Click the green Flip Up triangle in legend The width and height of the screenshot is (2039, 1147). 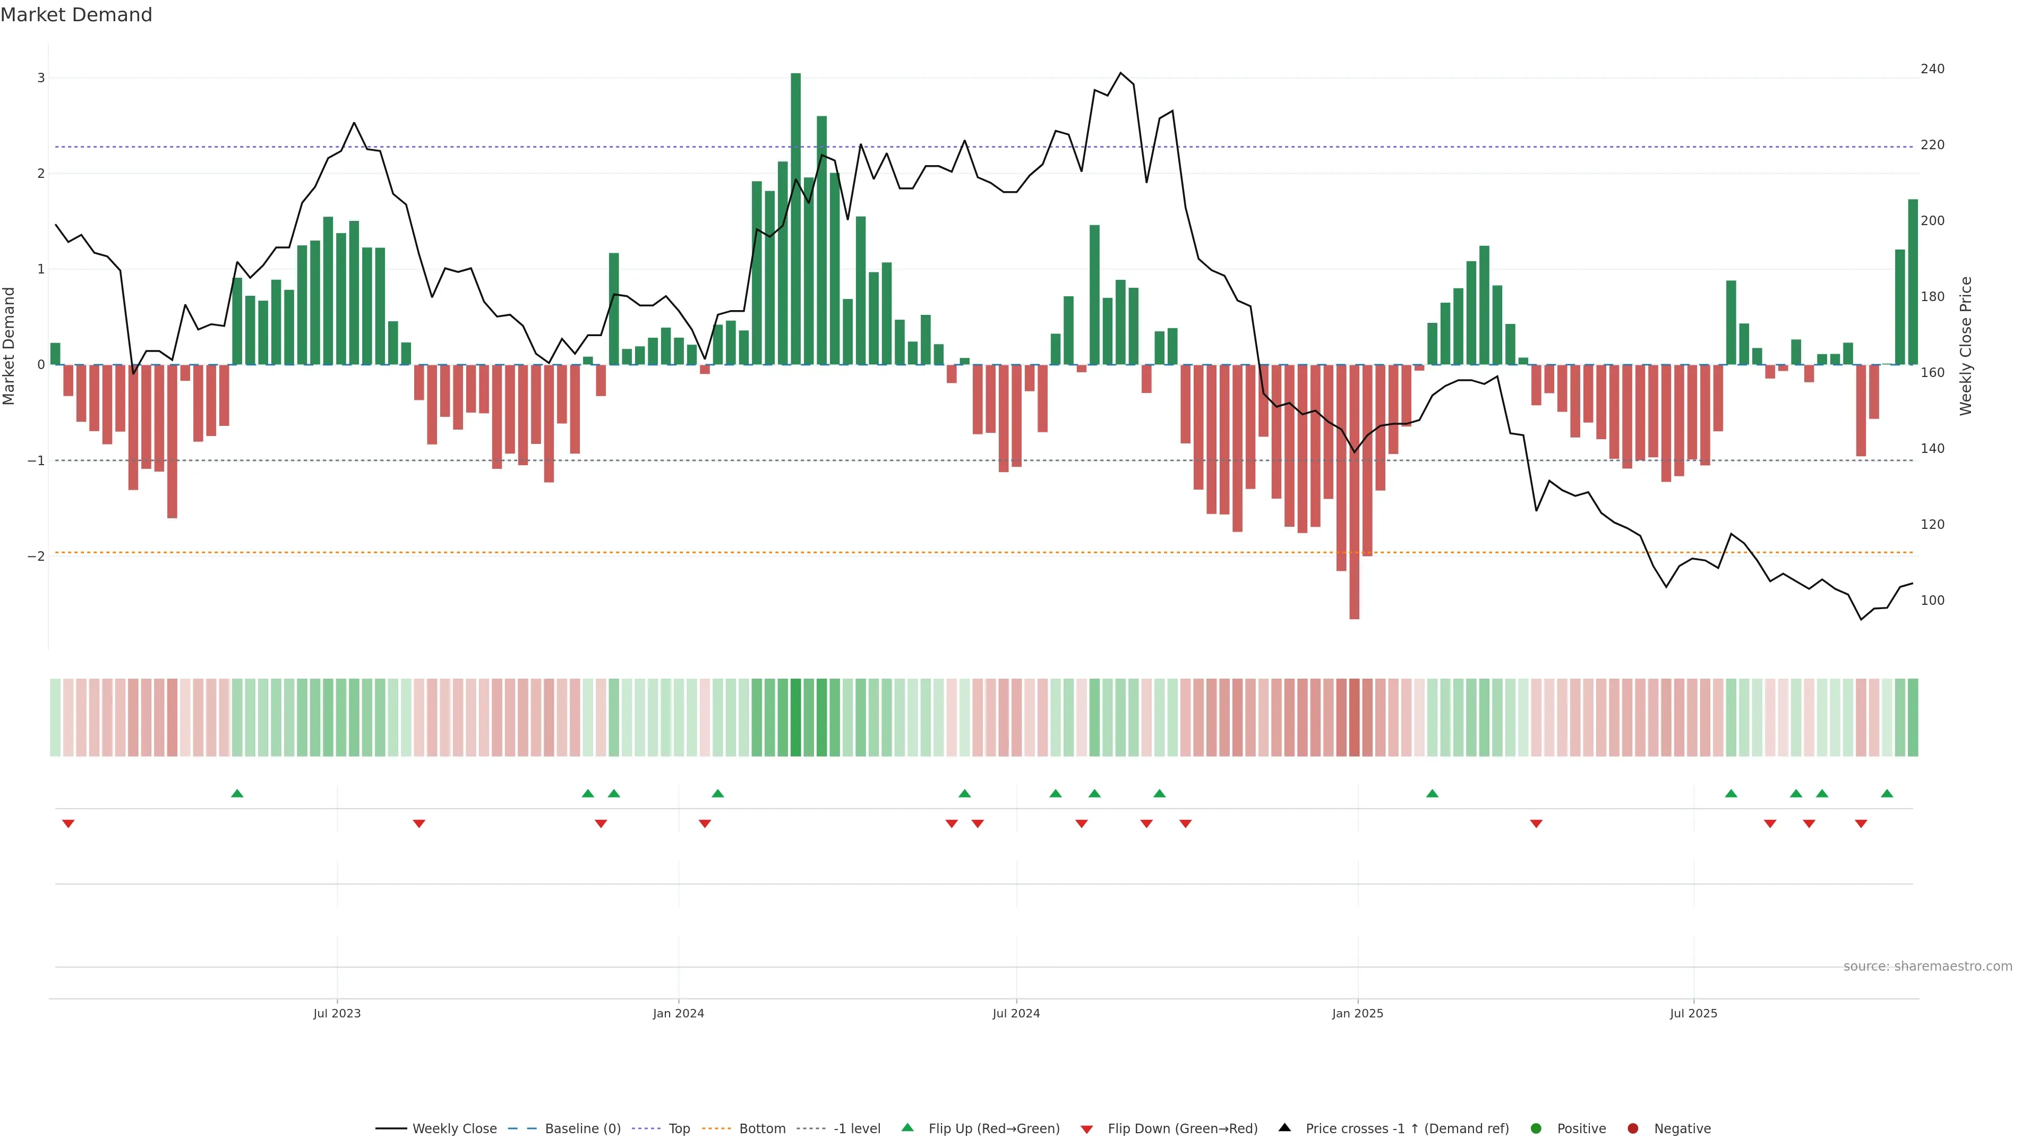908,1127
